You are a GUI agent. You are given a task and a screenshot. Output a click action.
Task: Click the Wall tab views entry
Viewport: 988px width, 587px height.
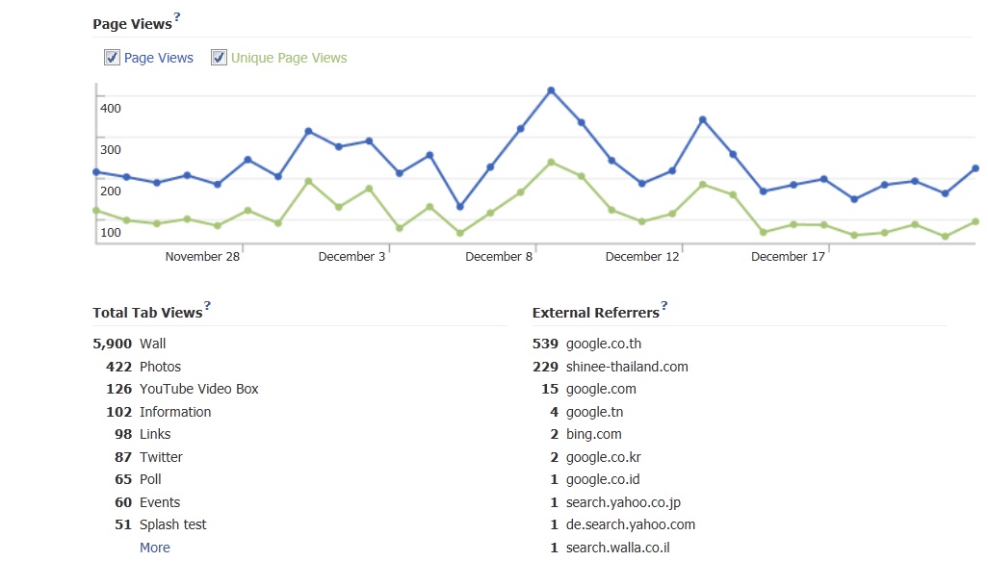tap(152, 344)
